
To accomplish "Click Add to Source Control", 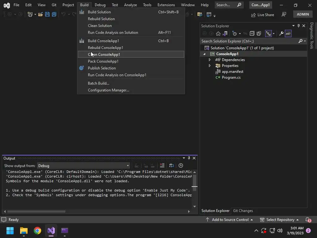I will coord(229,220).
